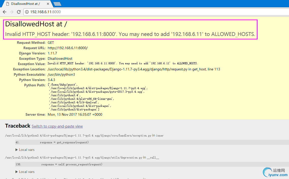Select the Python Version value 3.4.3
The height and width of the screenshot is (179, 289).
click(51, 80)
